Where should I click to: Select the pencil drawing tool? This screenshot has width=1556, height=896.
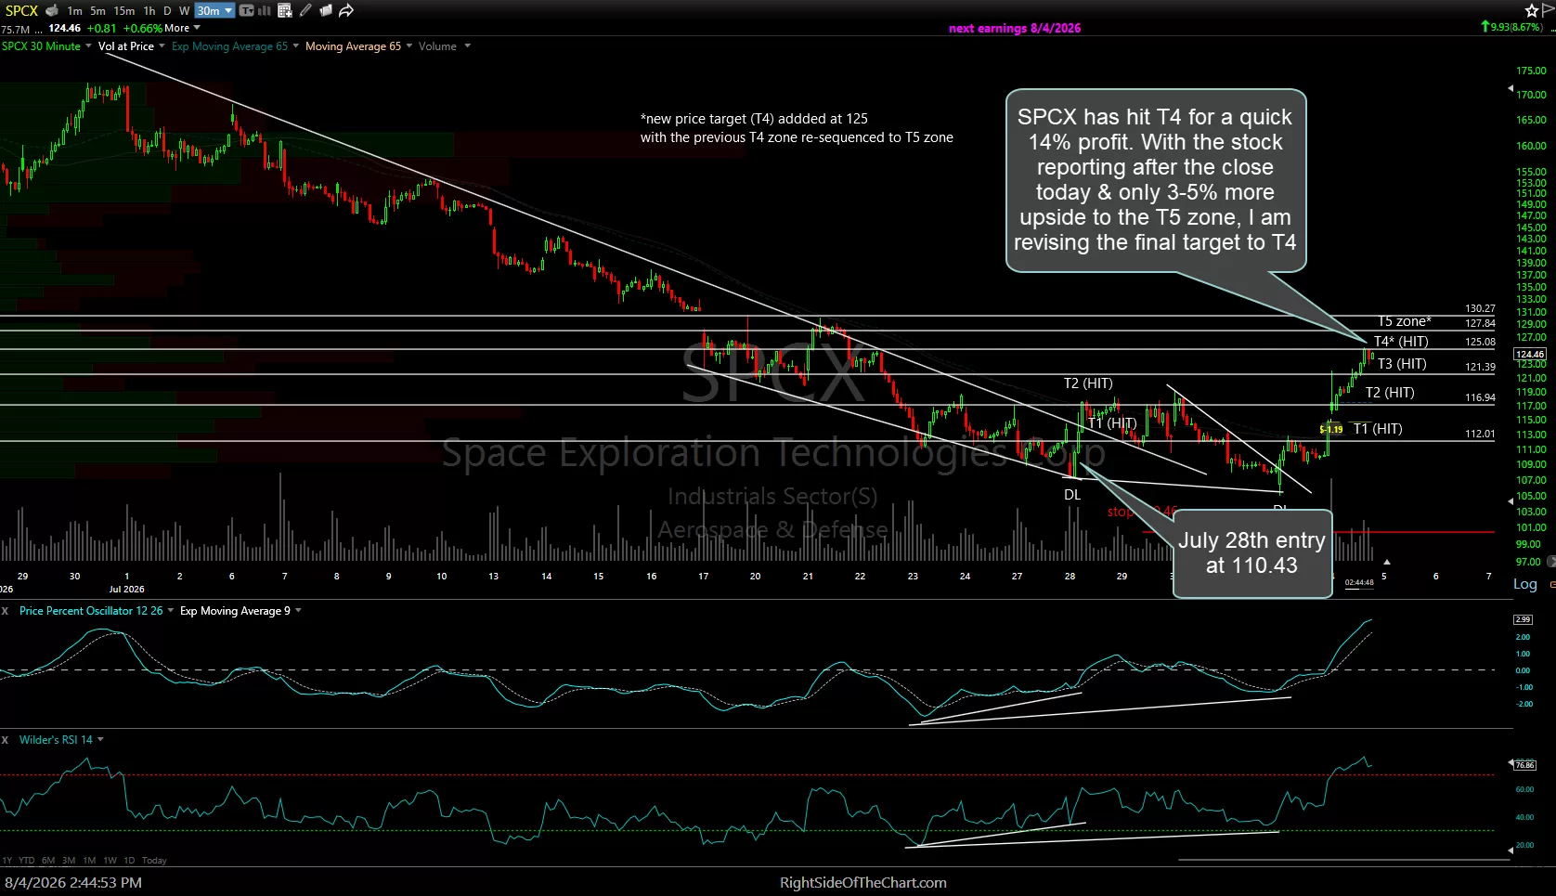click(305, 11)
